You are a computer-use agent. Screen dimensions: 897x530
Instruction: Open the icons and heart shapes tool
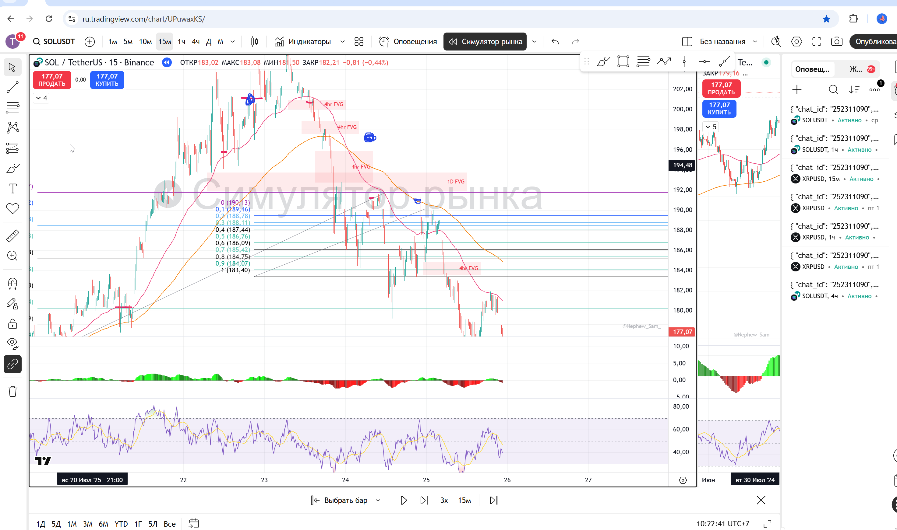point(12,208)
